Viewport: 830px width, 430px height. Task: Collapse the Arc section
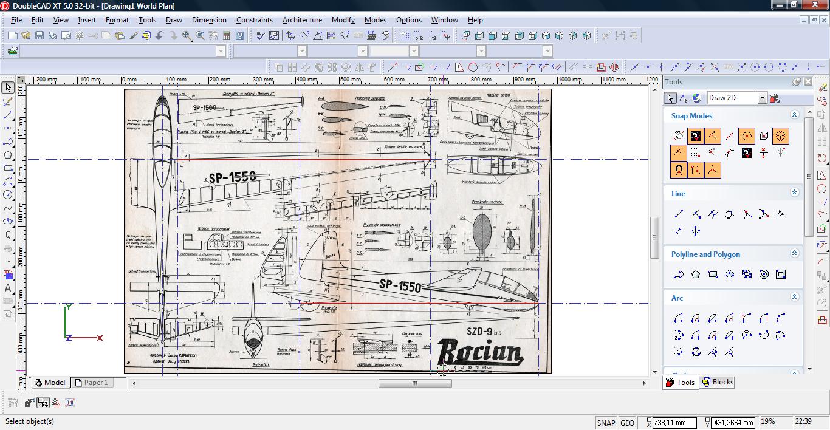coord(794,297)
